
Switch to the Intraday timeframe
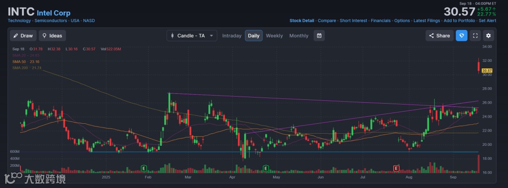pyautogui.click(x=231, y=36)
